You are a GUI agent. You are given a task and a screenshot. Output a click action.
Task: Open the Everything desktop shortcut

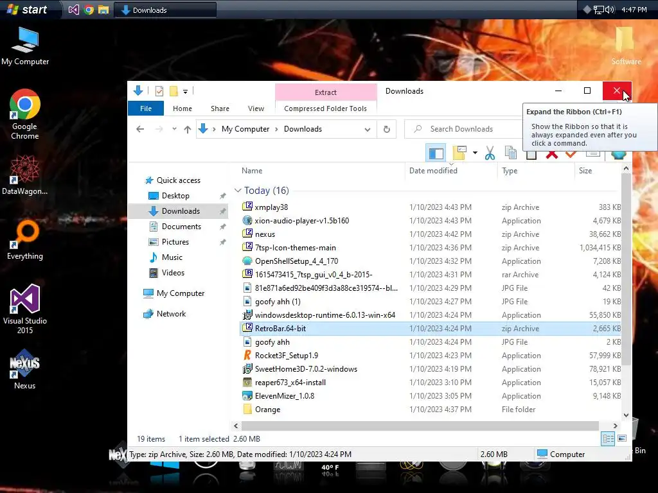(x=25, y=240)
